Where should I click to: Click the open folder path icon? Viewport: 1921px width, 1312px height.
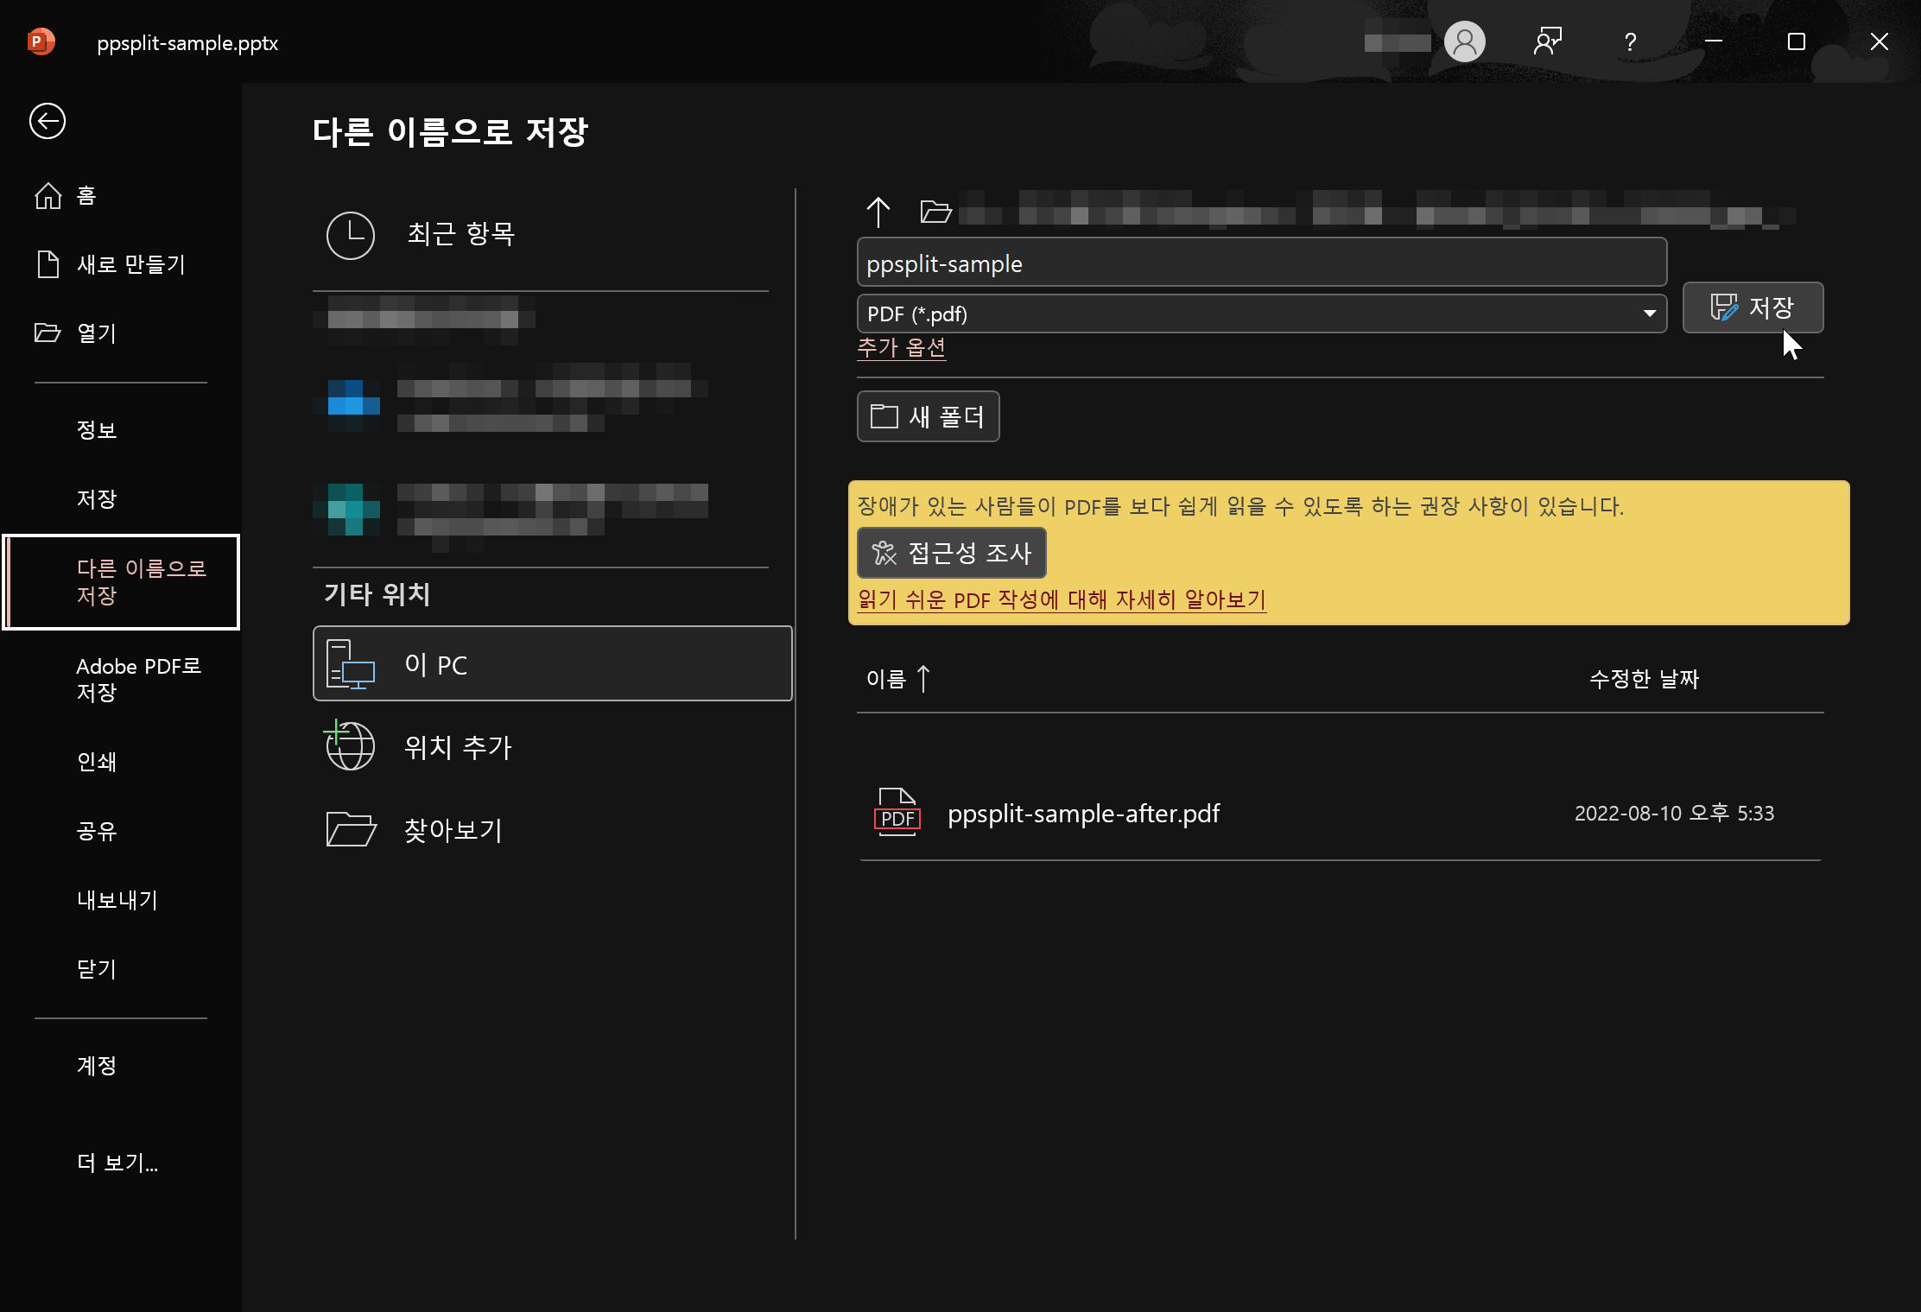(x=935, y=212)
